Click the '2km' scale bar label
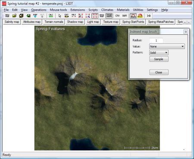This screenshot has height=159, width=194. (155, 148)
